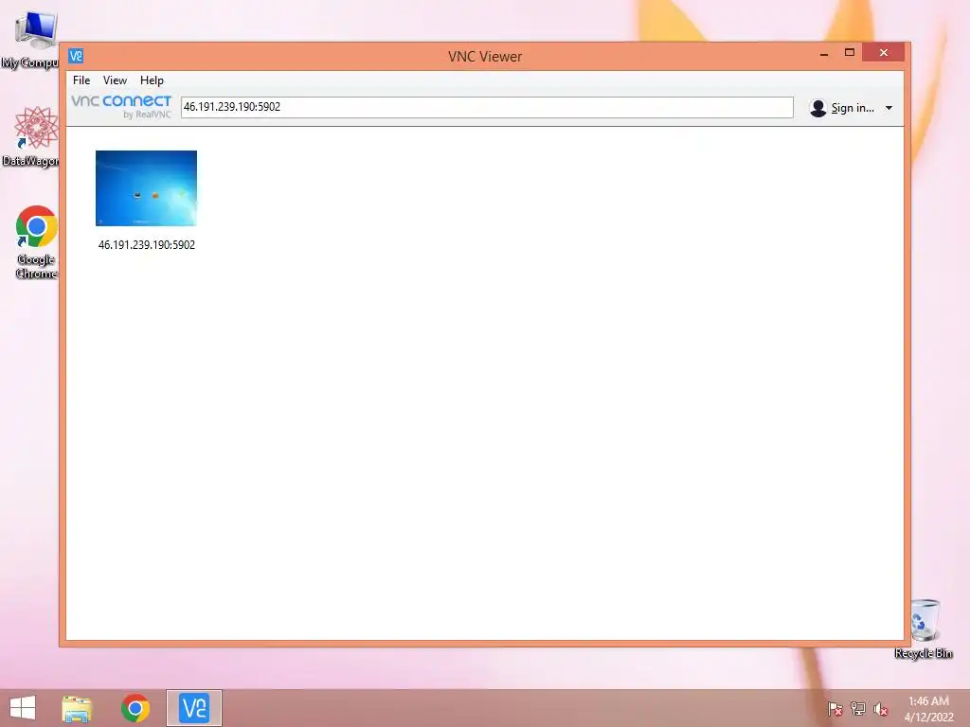Click the taskbar clock showing 1:46 AM
The height and width of the screenshot is (727, 970).
pyautogui.click(x=928, y=709)
